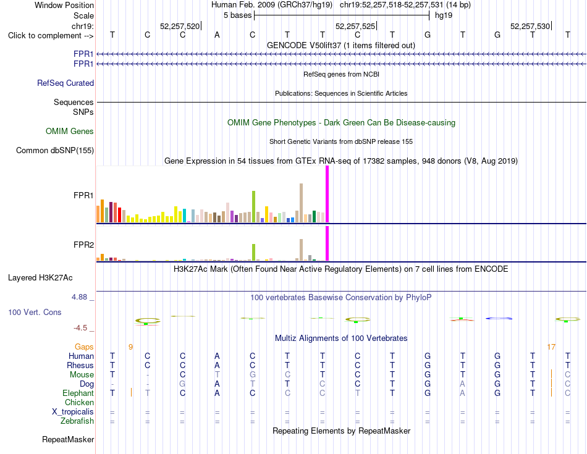Click the 'Human Feb. 2009 (GRCh37/hg19)' text
The height and width of the screenshot is (454, 587).
[x=272, y=5]
